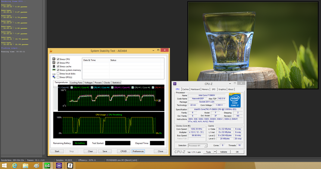This screenshot has height=169, width=321.
Task: Open AIDA64 from the taskbar
Action: tap(48, 165)
